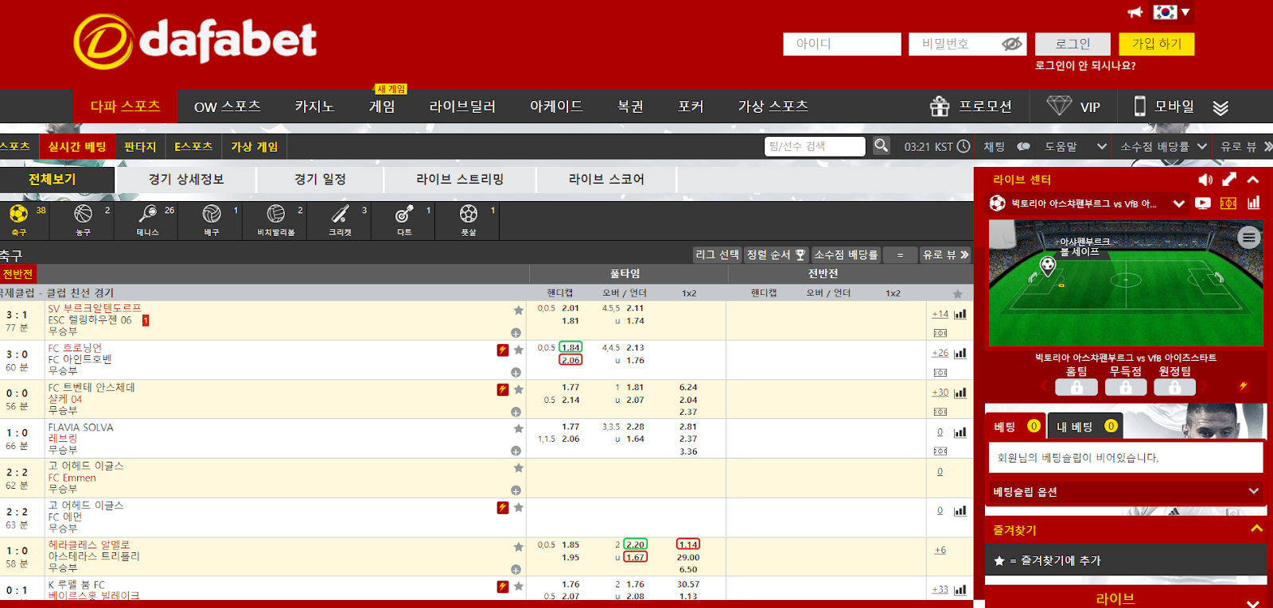Open pitch tracker for FC 흐로닝언 match
This screenshot has width=1273, height=608.
(940, 373)
